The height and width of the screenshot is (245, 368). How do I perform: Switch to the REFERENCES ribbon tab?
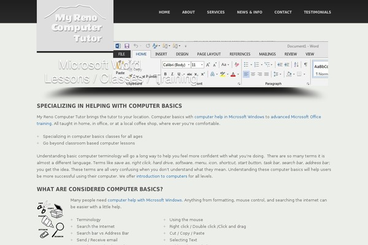(240, 54)
